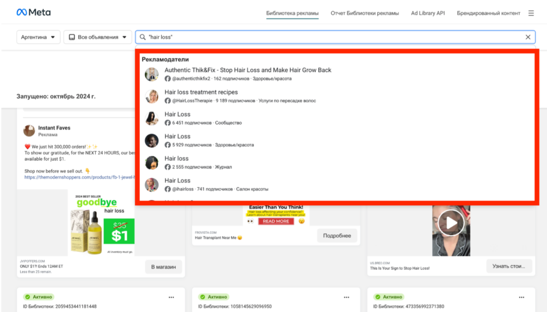Click Hair Transplant Near Me ad title

[218, 238]
